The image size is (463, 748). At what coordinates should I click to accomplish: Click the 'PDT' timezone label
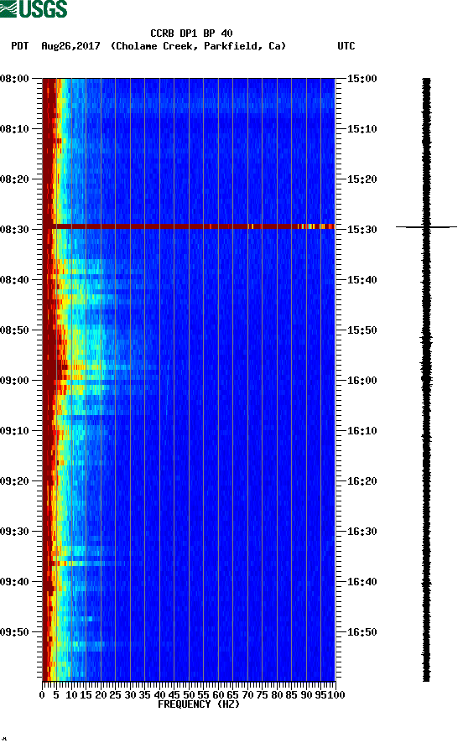19,46
